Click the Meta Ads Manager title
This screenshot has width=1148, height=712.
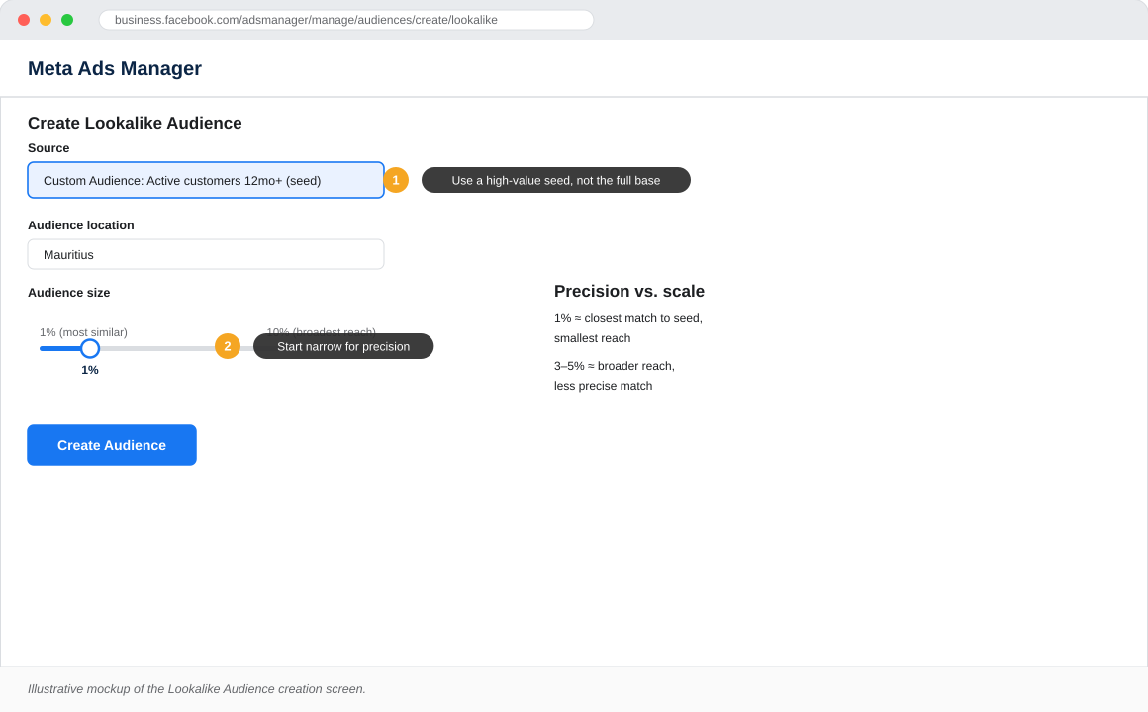click(115, 68)
